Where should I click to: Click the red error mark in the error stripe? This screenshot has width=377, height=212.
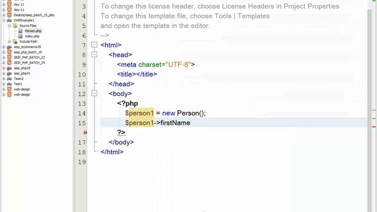pyautogui.click(x=374, y=127)
